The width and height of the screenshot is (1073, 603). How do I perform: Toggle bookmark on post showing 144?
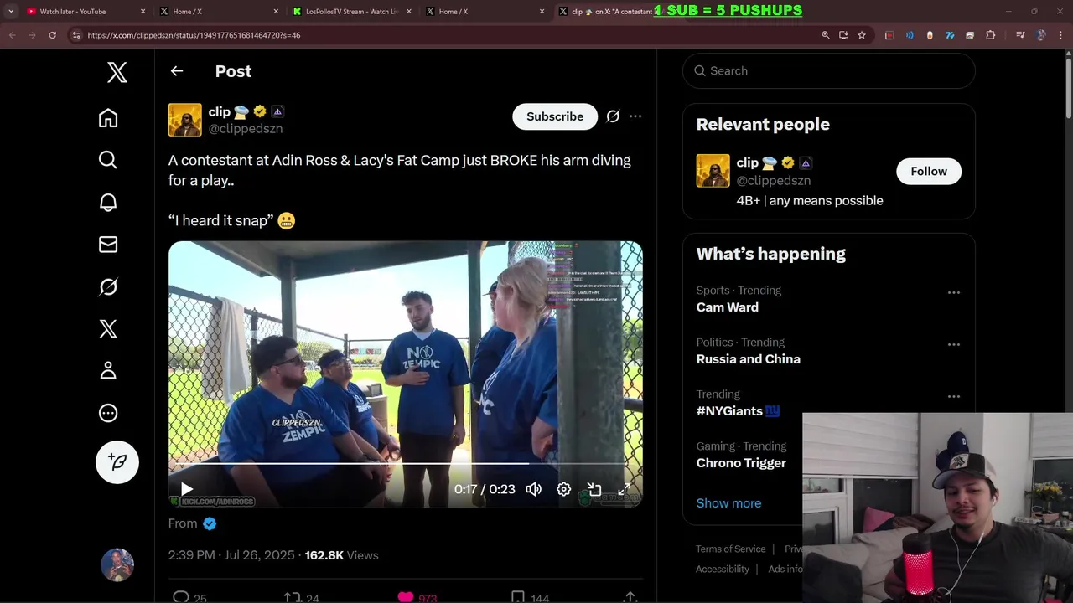coord(518,597)
